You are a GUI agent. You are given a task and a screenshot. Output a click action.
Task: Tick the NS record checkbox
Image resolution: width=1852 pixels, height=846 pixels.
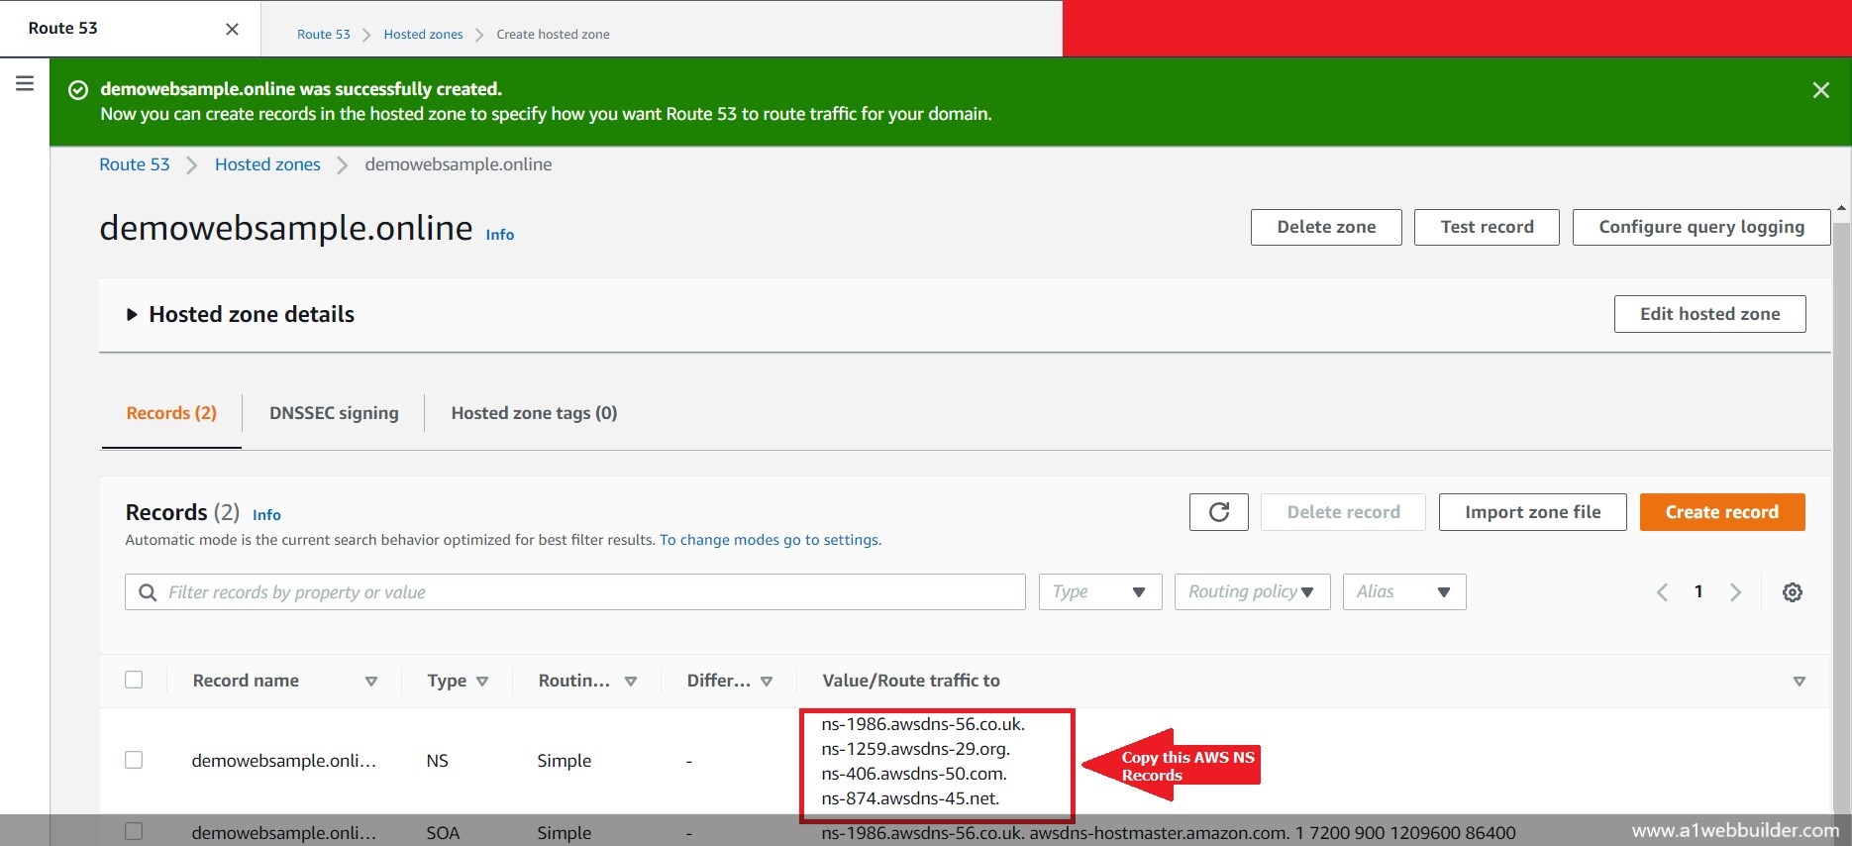[134, 760]
